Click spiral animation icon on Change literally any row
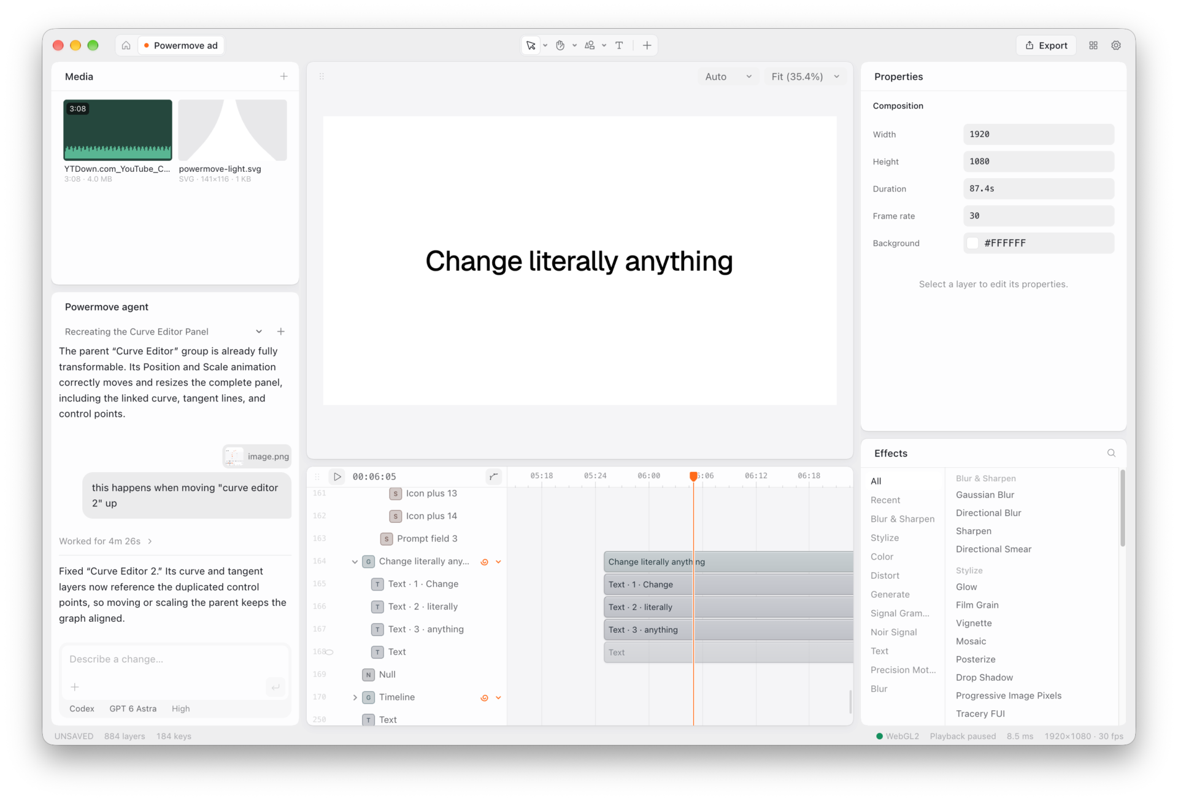 484,562
